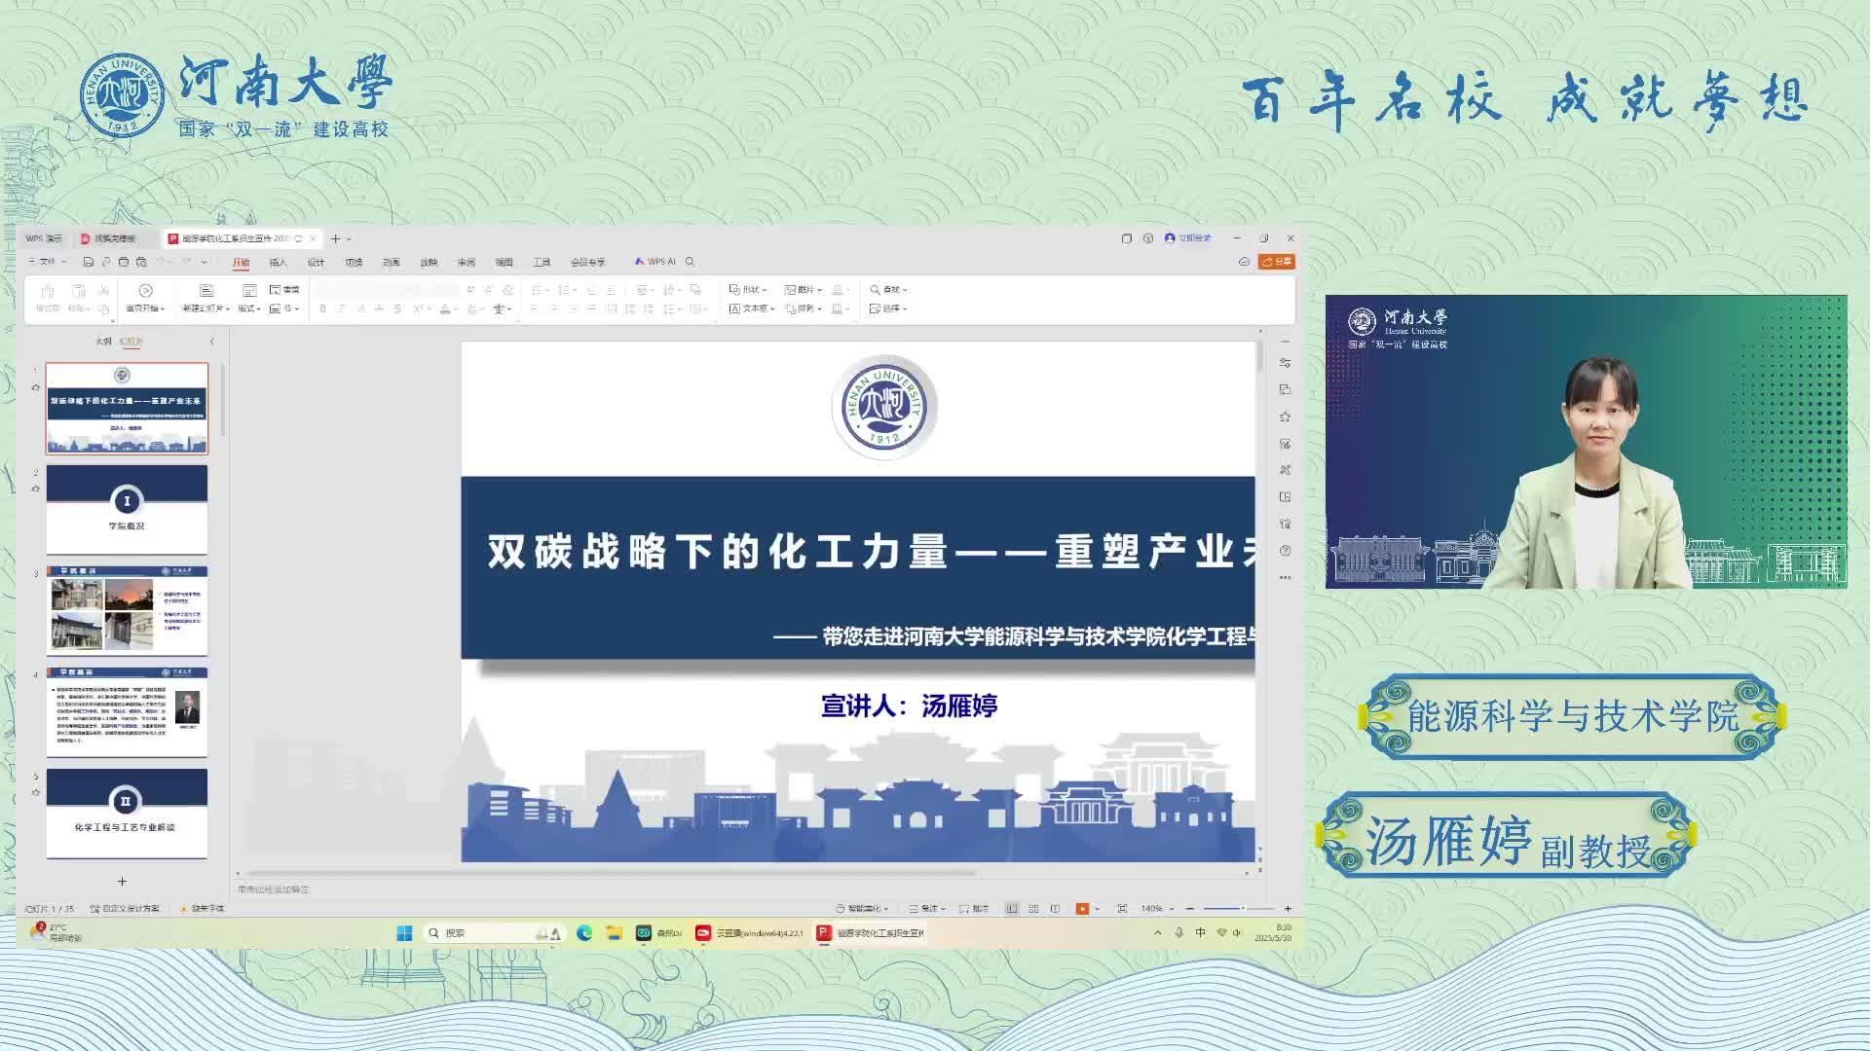Click fit slide to window icon
This screenshot has width=1870, height=1051.
point(1122,909)
